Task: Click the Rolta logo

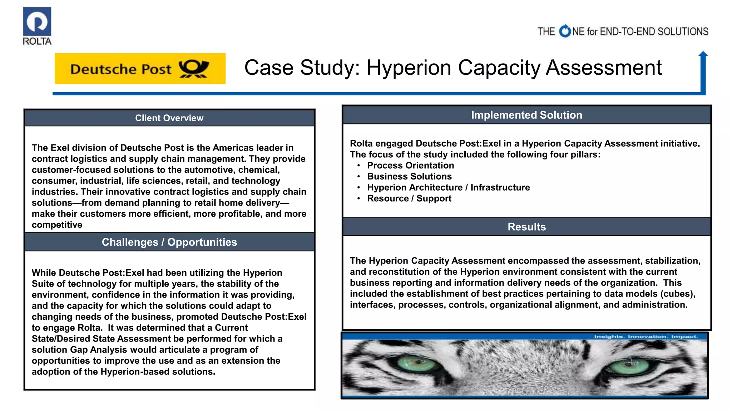Action: (37, 26)
